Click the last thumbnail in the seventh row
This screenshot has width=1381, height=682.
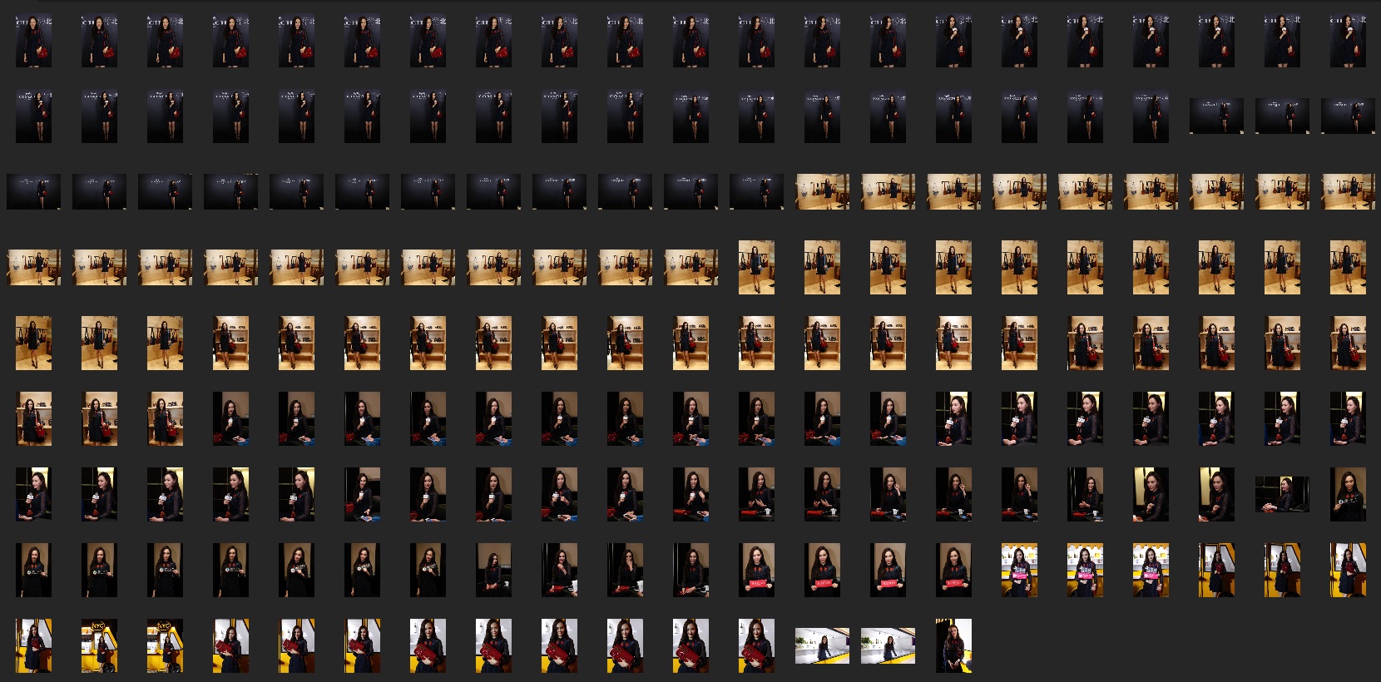[x=1348, y=494]
